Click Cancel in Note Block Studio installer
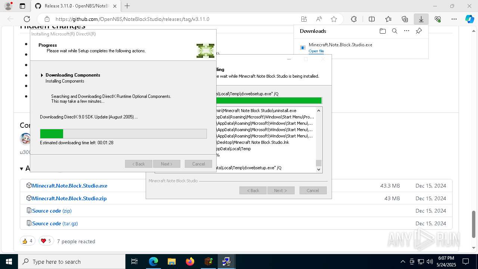478x269 pixels. pyautogui.click(x=313, y=191)
